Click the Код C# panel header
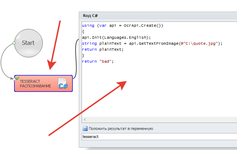The width and height of the screenshot is (237, 150). coord(158,15)
